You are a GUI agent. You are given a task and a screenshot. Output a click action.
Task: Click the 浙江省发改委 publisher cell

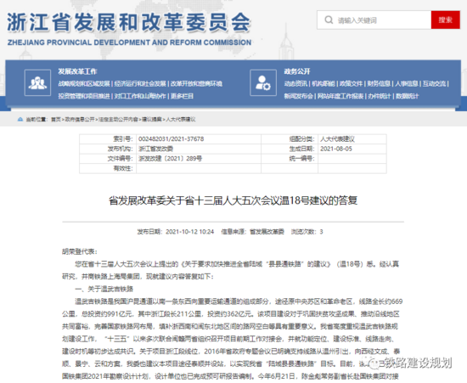click(x=199, y=149)
